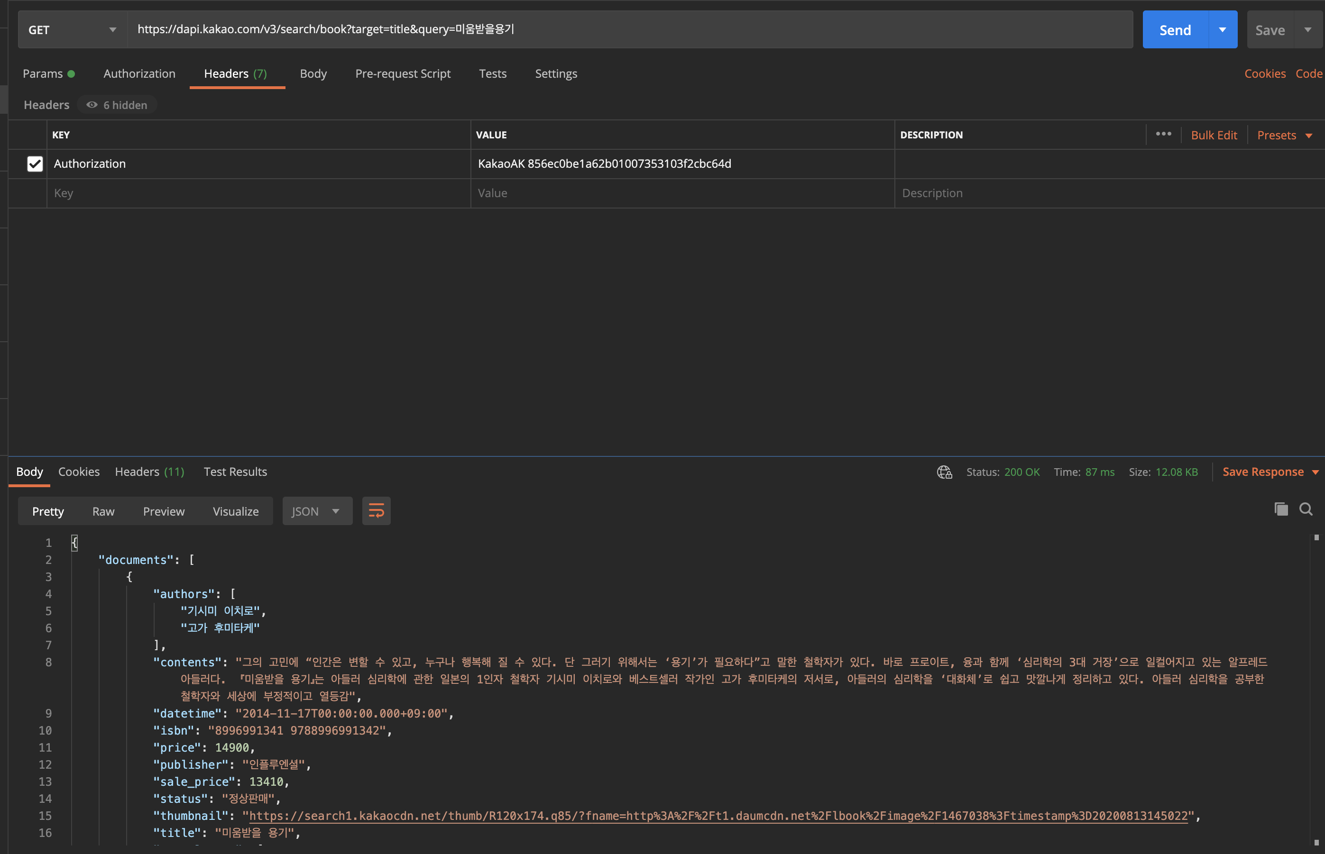Switch to the Pre-request Script tab
Screen dimensions: 1325x854
tap(402, 74)
